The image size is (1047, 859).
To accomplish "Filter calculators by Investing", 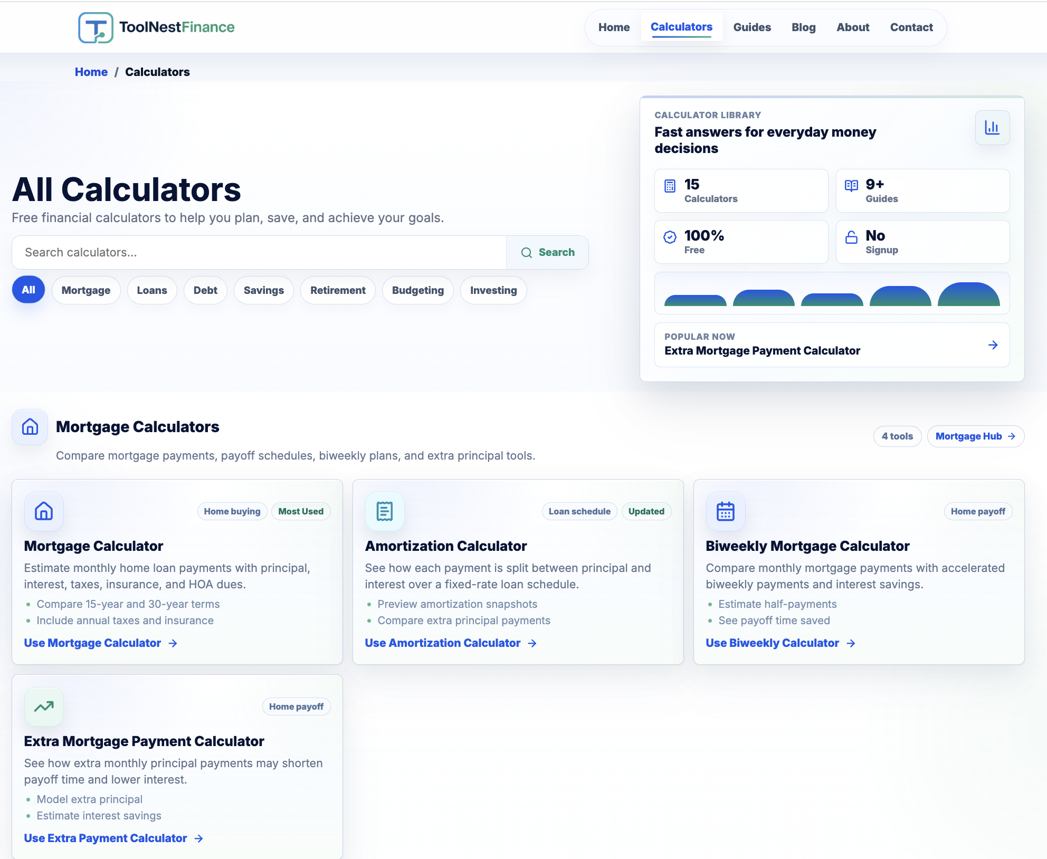I will coord(493,290).
